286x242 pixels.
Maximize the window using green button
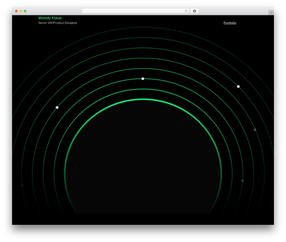(x=25, y=11)
